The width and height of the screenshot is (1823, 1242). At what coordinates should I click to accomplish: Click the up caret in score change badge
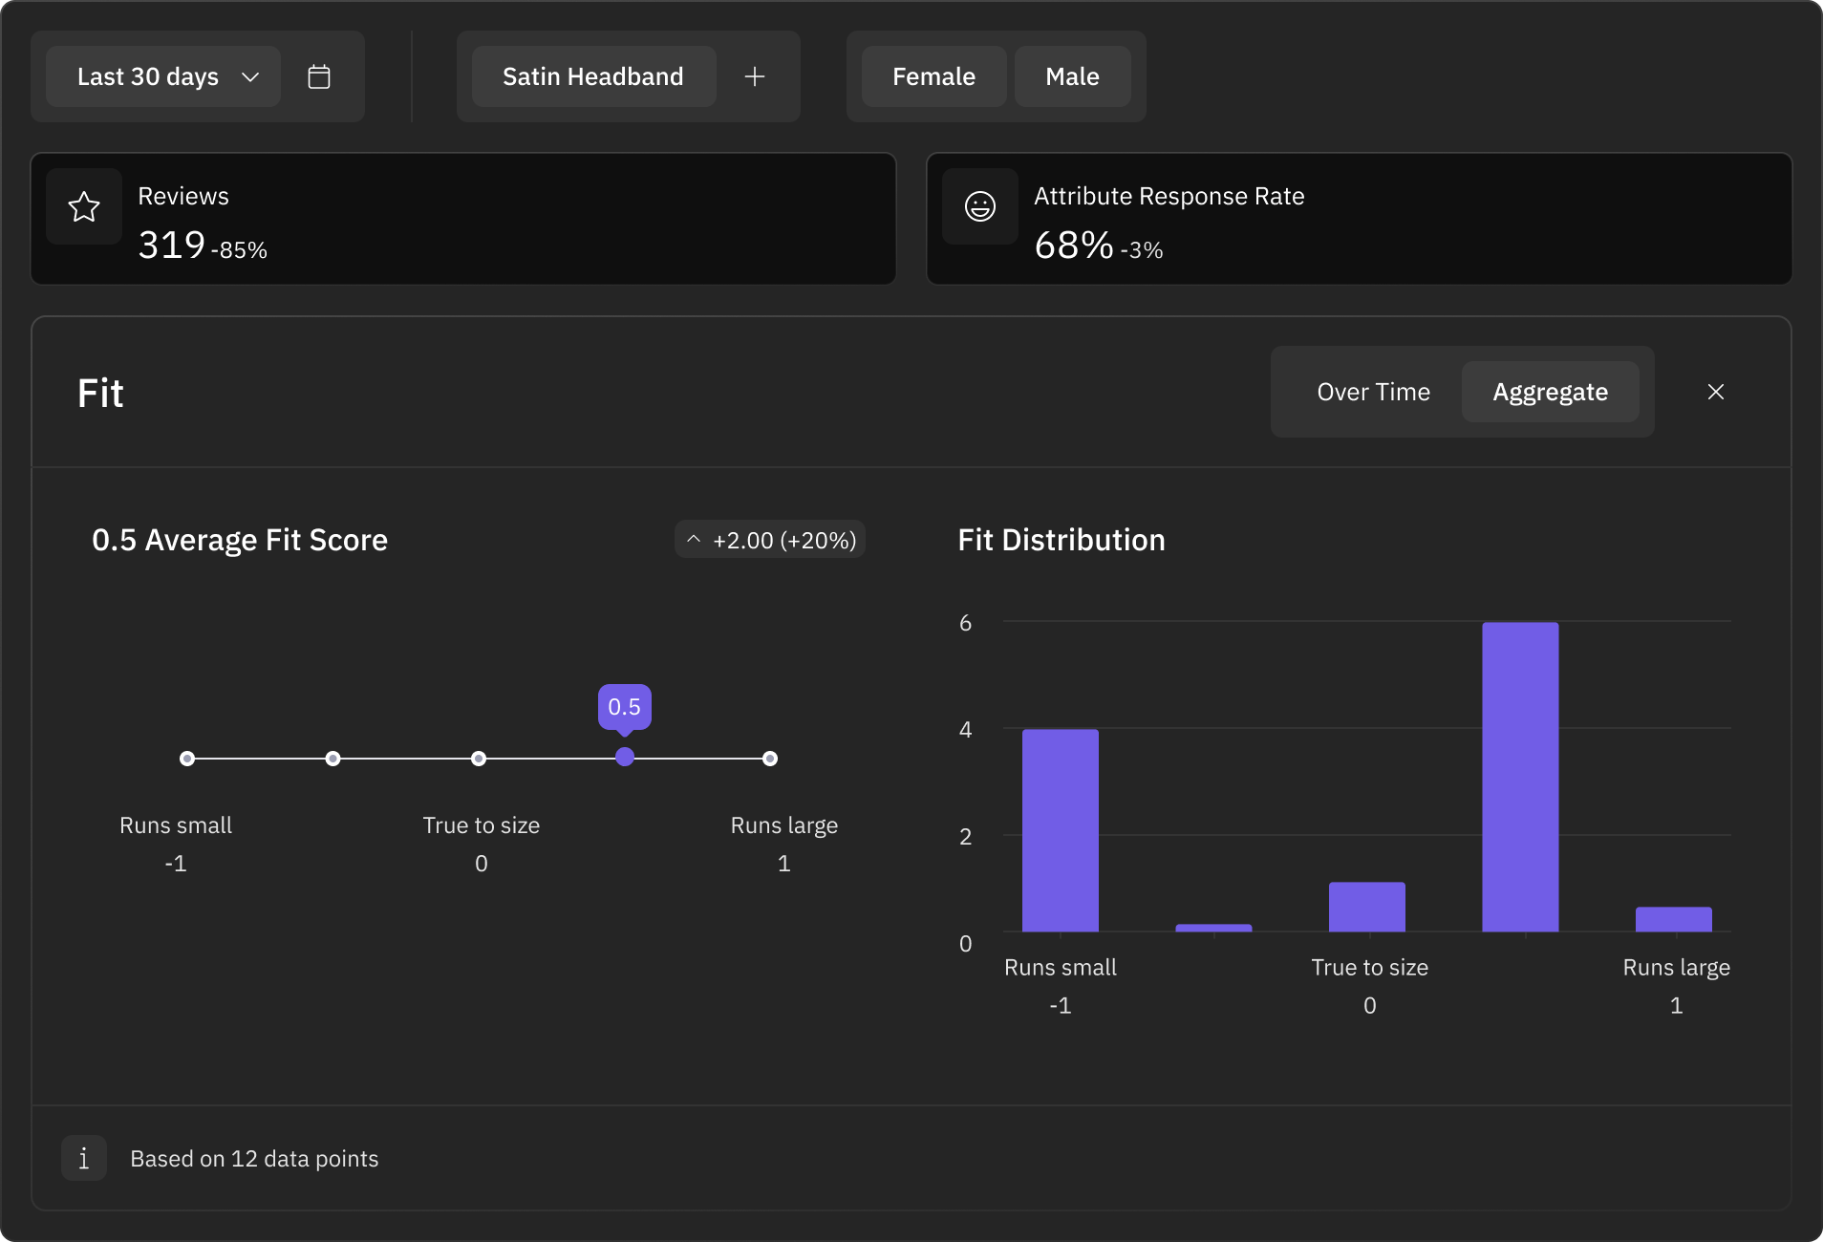pos(694,540)
